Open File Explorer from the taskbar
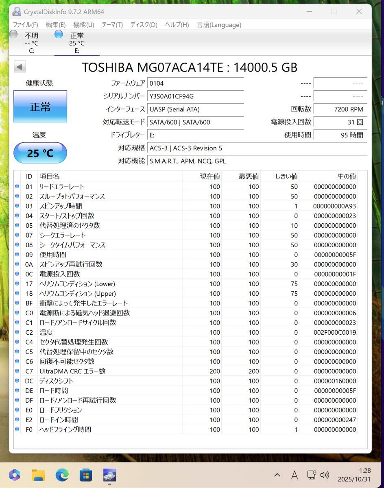This screenshot has width=384, height=488. pos(38,475)
